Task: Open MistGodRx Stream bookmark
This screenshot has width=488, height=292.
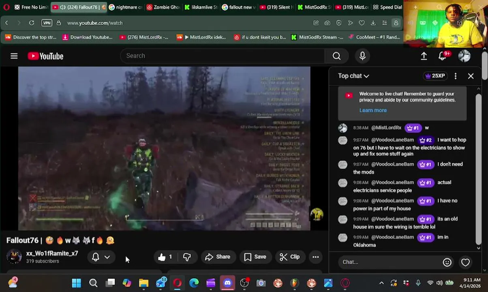Action: tap(317, 37)
